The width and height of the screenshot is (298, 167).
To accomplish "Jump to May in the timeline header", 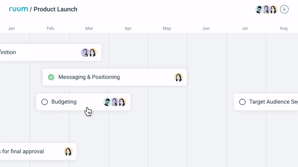I will pyautogui.click(x=167, y=28).
